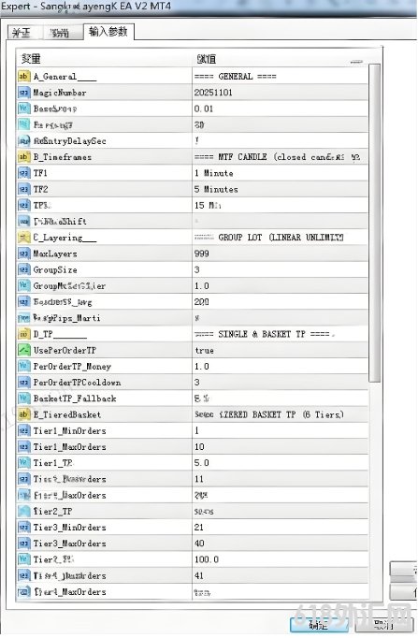Open the TF1 1 Minute value dropdown
418x638 pixels.
281,173
